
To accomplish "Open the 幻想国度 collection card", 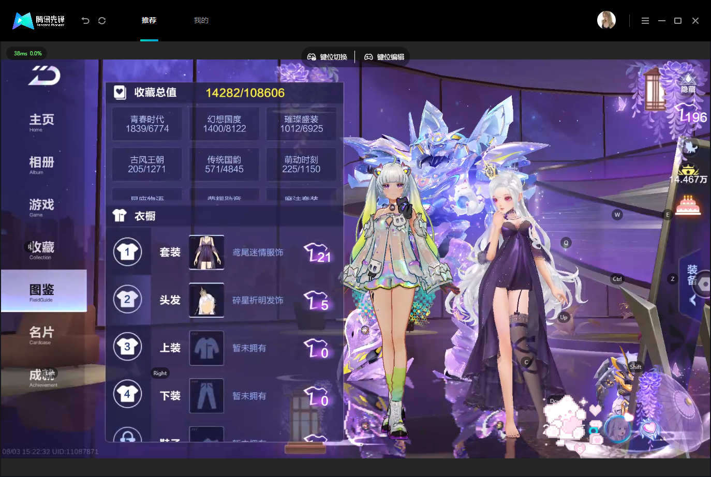I will pos(225,124).
